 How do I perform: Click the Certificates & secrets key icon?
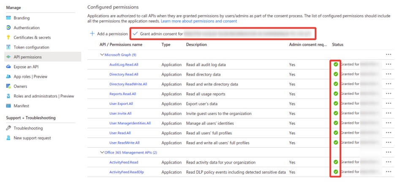tap(8, 37)
